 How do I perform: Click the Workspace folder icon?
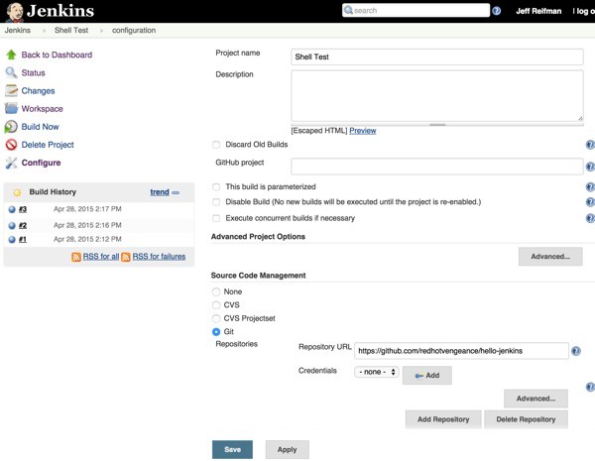(x=11, y=108)
